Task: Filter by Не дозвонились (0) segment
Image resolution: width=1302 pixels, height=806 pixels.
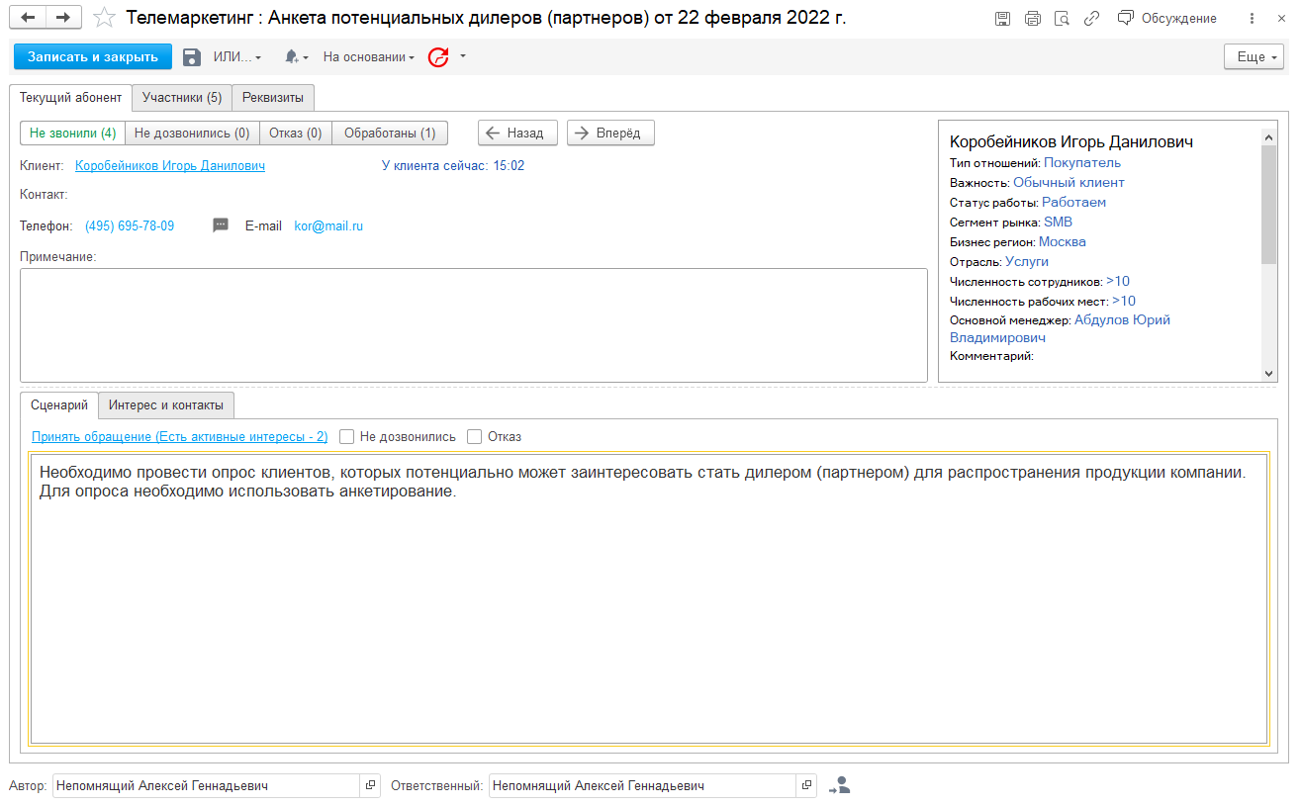Action: click(192, 133)
